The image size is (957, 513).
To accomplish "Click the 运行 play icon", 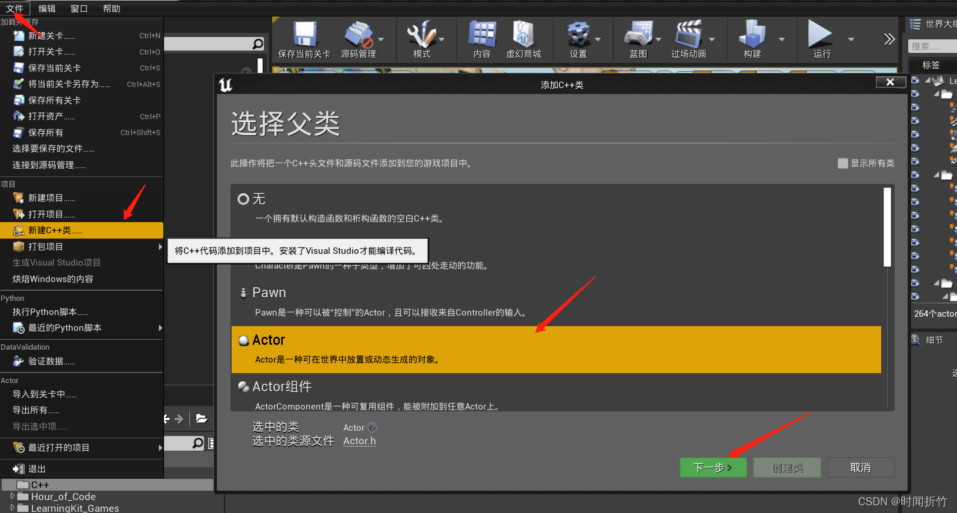I will point(820,33).
